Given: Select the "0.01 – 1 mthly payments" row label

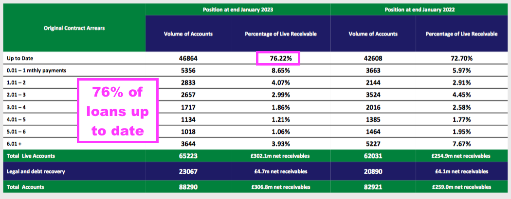Looking at the screenshot, I should [x=36, y=70].
